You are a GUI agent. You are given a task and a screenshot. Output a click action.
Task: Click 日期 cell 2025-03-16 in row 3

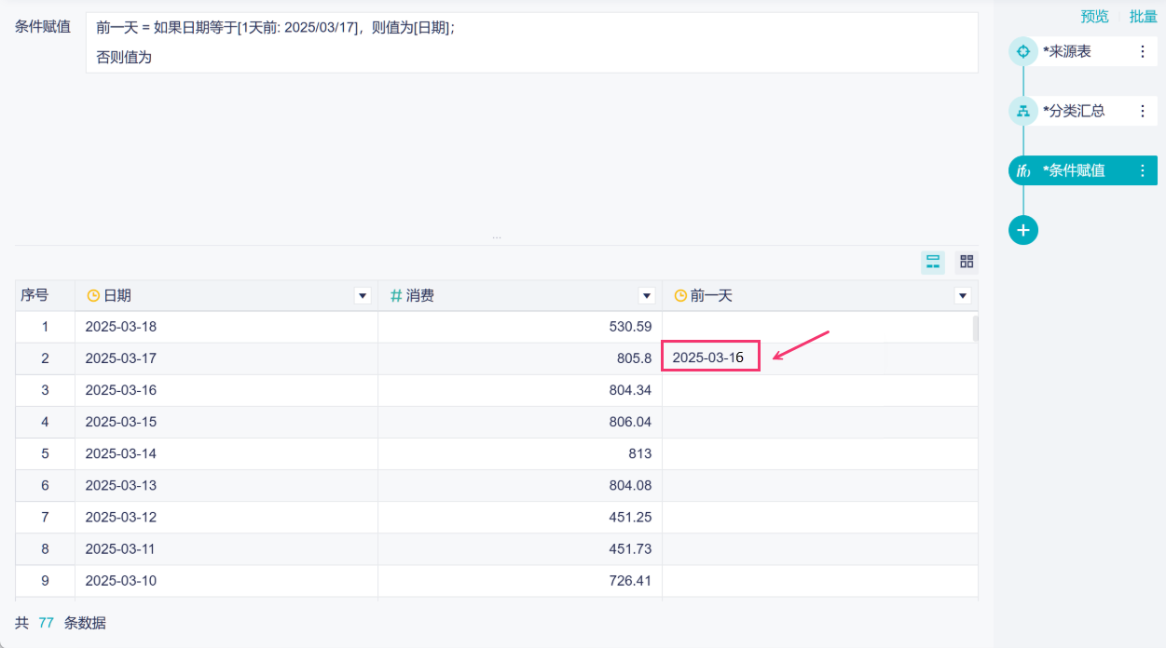121,390
